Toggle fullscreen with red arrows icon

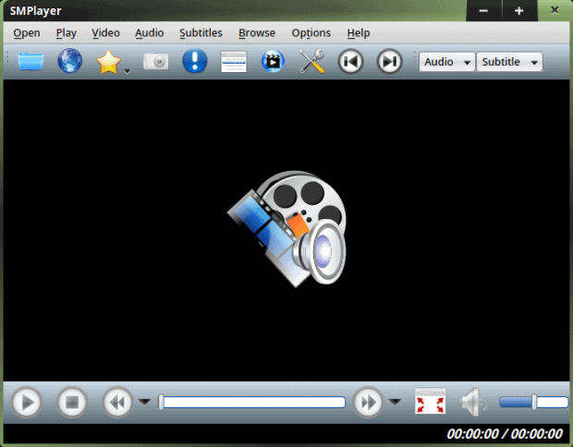click(430, 402)
